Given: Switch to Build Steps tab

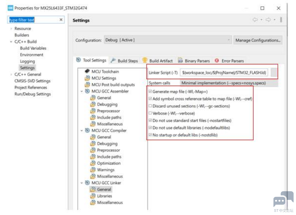Looking at the screenshot, I should 124,61.
